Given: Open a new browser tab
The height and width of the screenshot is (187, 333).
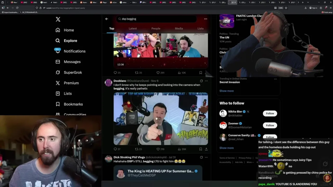Looking at the screenshot, I should (303, 2).
